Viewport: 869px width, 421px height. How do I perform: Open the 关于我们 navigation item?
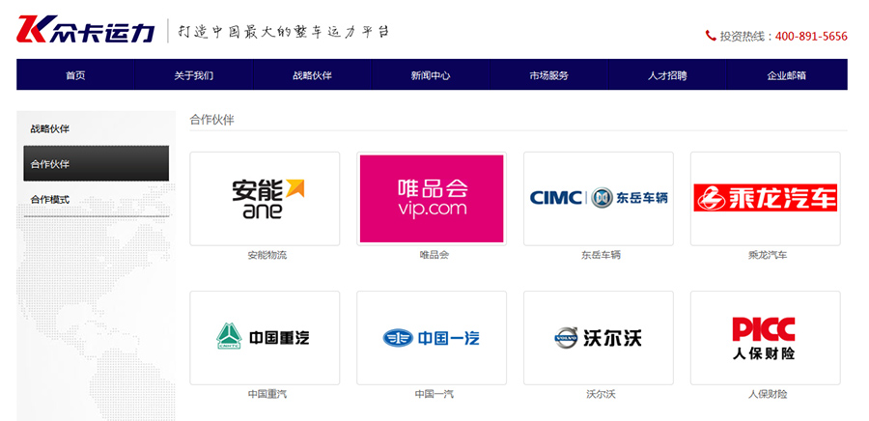point(193,74)
